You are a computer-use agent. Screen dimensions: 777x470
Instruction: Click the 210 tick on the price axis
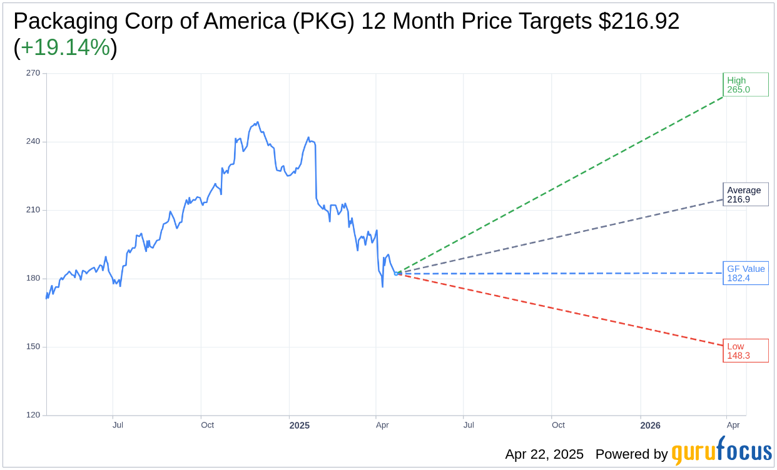pos(33,210)
